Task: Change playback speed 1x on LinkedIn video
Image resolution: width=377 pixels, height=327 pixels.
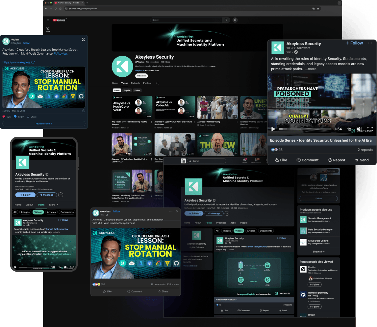Action: pyautogui.click(x=349, y=129)
